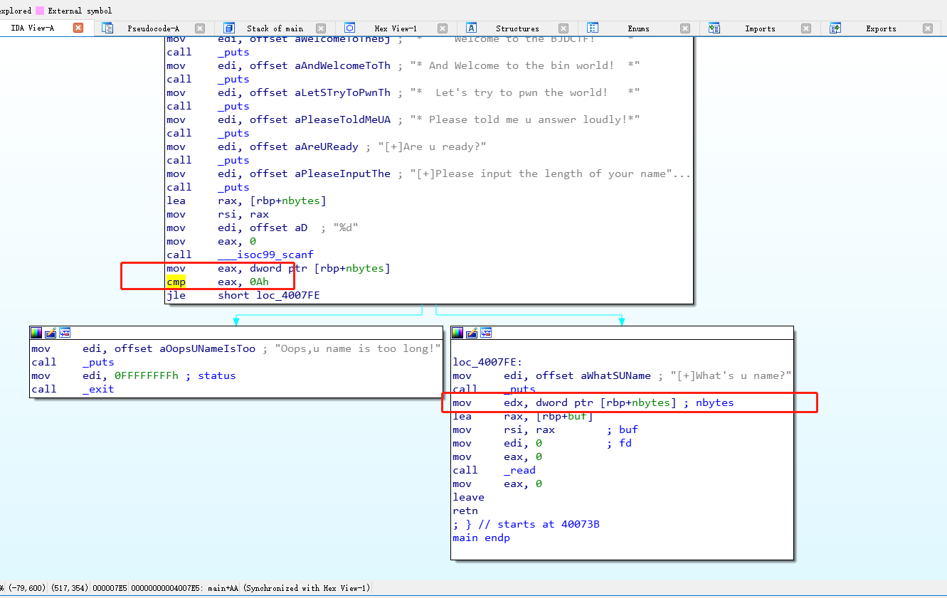Screen dimensions: 947x598
Task: Click the "External symbol" legend label
Action: [x=80, y=11]
